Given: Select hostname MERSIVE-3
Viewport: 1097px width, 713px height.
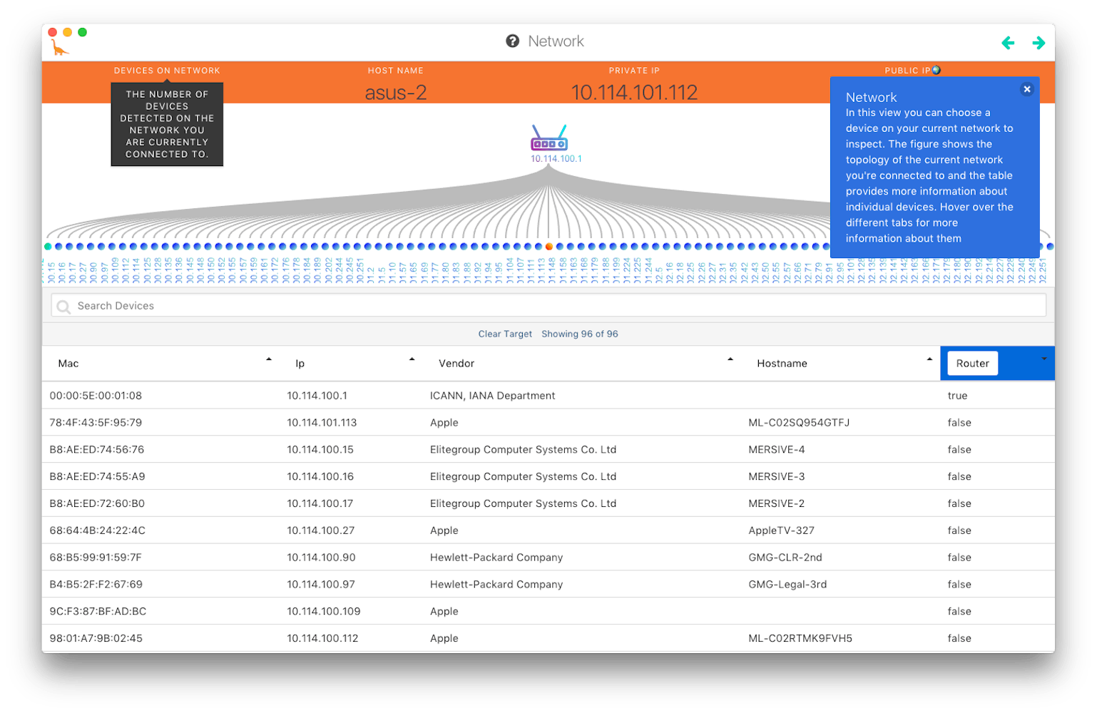Looking at the screenshot, I should (777, 477).
